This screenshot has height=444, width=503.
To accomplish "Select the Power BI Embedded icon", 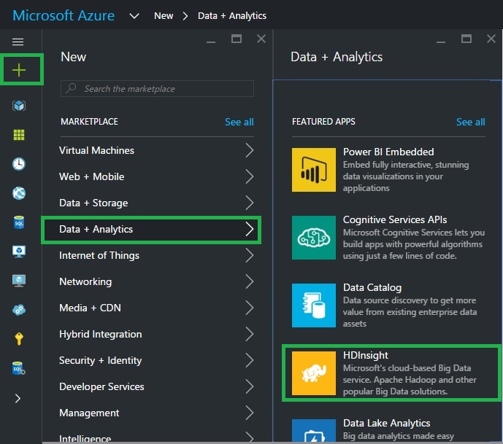I will pyautogui.click(x=314, y=170).
